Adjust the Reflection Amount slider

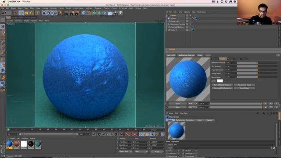click(x=257, y=63)
